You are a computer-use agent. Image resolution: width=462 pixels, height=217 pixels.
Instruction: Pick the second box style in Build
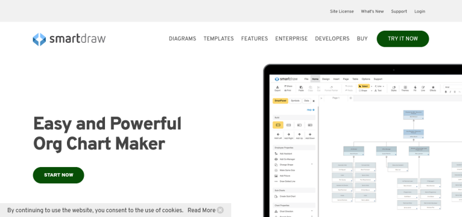pyautogui.click(x=289, y=125)
